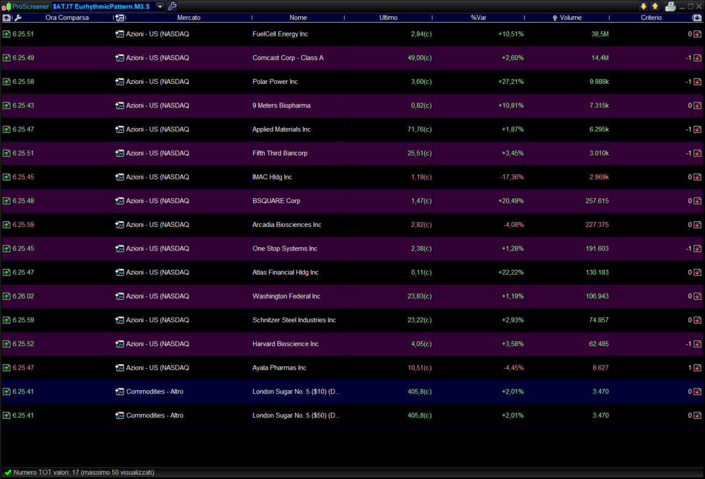
Task: Click the screener name $AT.IT EurhythmicPattern.M3.S
Action: [102, 6]
